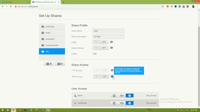Click the info icon beside NFS Access

coord(112,76)
